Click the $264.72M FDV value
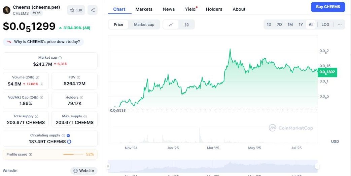This screenshot has width=351, height=176. coord(75,84)
